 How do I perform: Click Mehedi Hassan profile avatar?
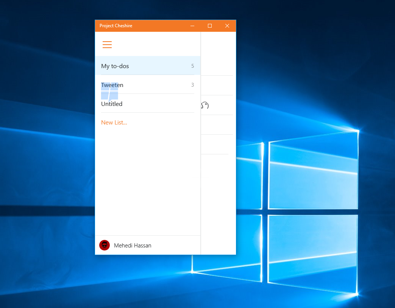pyautogui.click(x=105, y=245)
